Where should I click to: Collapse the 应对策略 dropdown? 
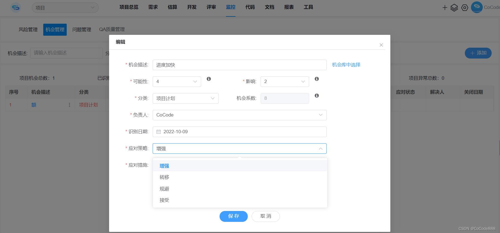tap(239, 149)
